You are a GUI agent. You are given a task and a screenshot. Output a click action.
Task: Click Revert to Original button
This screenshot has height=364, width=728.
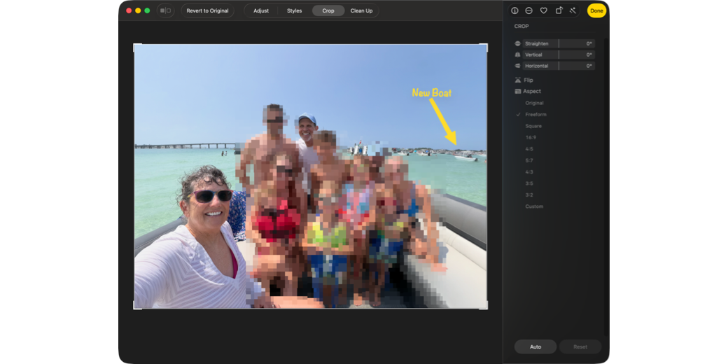pos(207,10)
